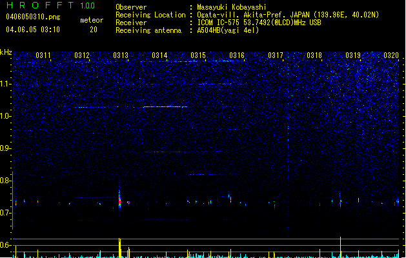
Task: Click the 'Observer' field label
Action: coord(131,7)
